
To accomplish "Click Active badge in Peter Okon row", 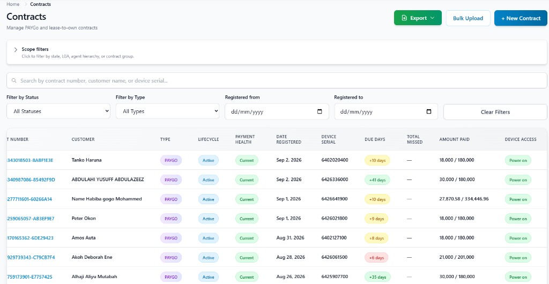I will 209,219.
